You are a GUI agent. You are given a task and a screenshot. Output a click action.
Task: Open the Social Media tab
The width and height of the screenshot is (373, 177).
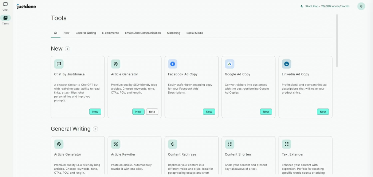[195, 33]
